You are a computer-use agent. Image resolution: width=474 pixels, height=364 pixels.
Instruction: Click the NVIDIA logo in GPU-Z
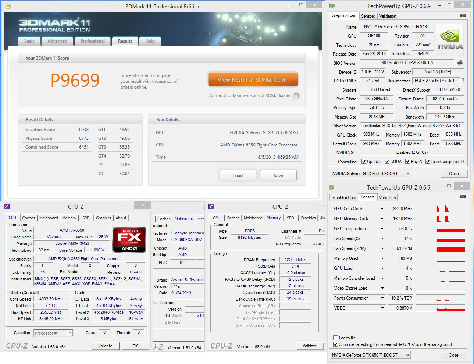click(450, 40)
